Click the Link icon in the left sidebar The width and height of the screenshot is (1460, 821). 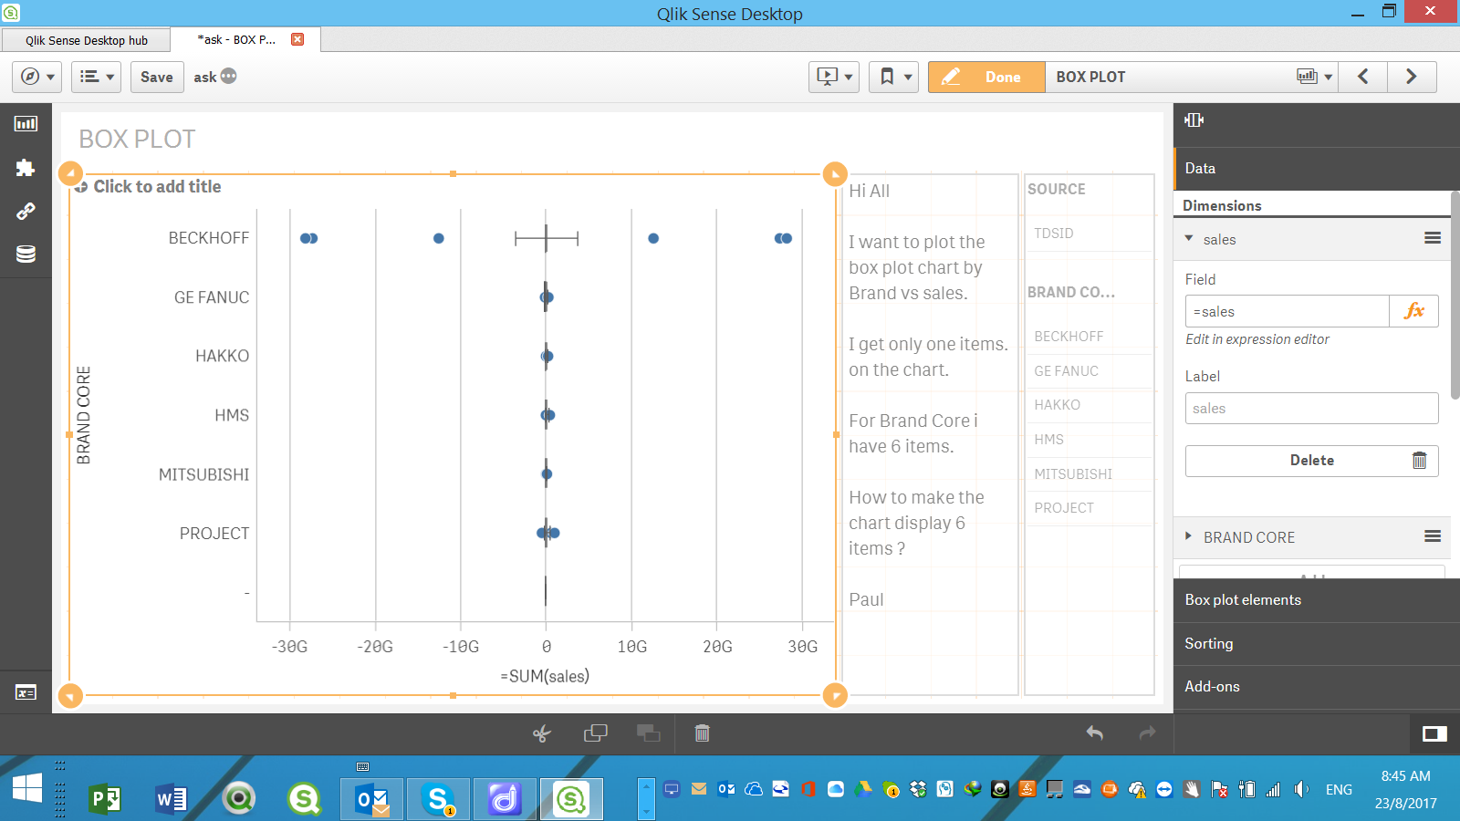[26, 211]
